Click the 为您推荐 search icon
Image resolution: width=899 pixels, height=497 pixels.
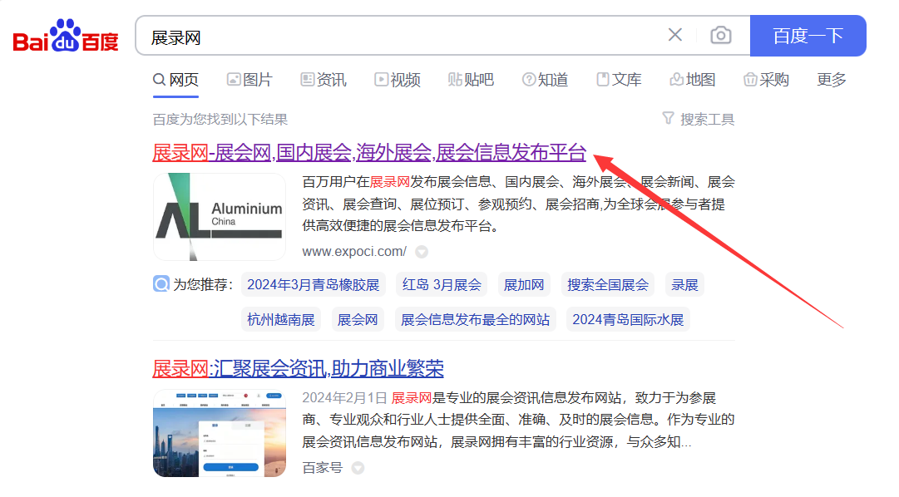click(161, 283)
